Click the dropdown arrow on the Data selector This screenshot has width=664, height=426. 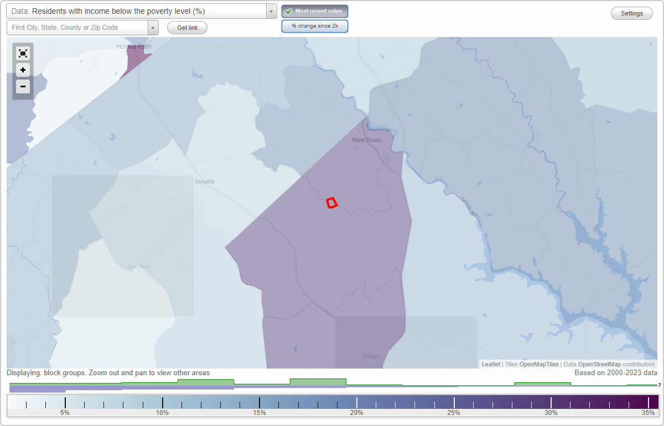tap(270, 11)
